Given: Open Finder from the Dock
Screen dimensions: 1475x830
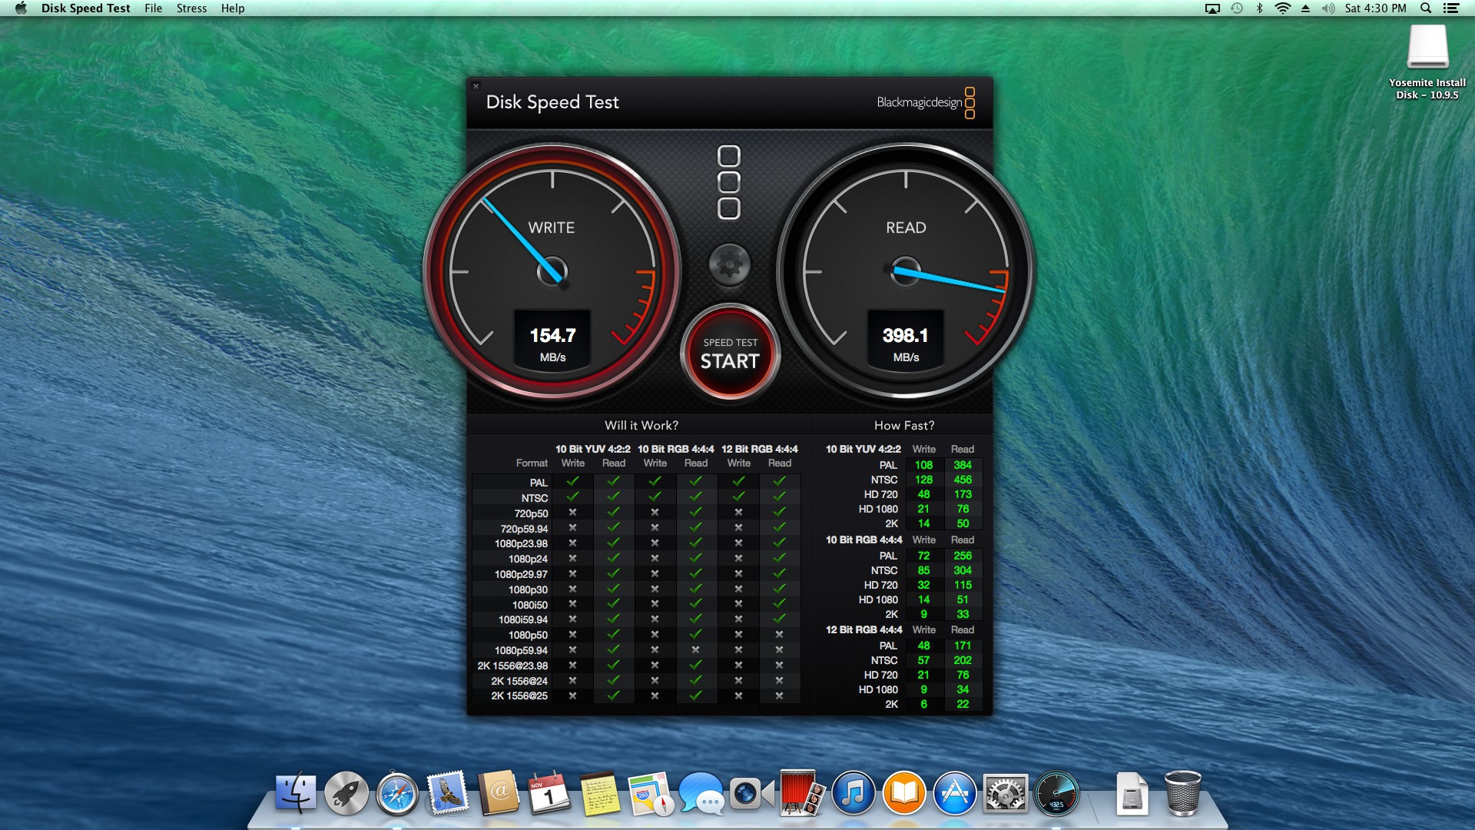Looking at the screenshot, I should pos(296,793).
